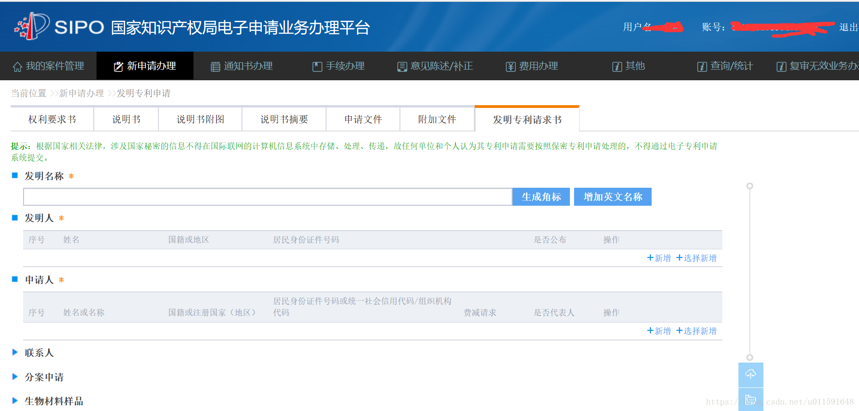Open 费用办理 menu

click(x=532, y=66)
